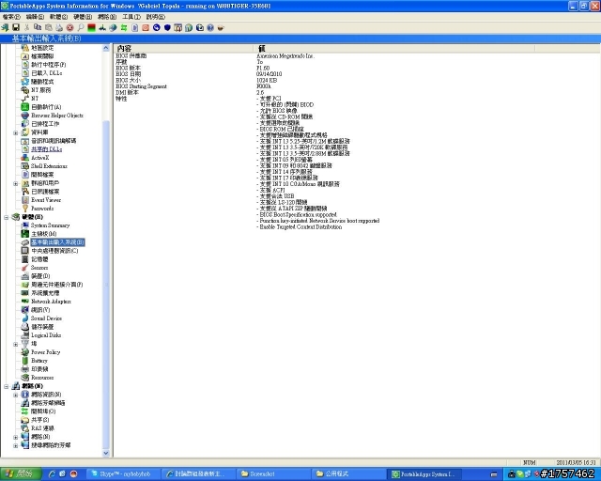Screen dimensions: 601x481
Task: Select 共享的 DLLs in the tree
Action: (x=46, y=149)
